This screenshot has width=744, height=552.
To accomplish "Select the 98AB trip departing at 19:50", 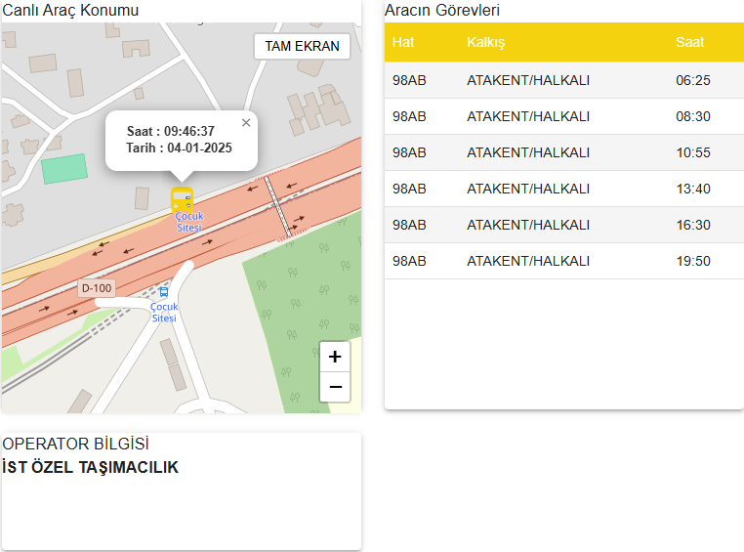I will tap(563, 261).
